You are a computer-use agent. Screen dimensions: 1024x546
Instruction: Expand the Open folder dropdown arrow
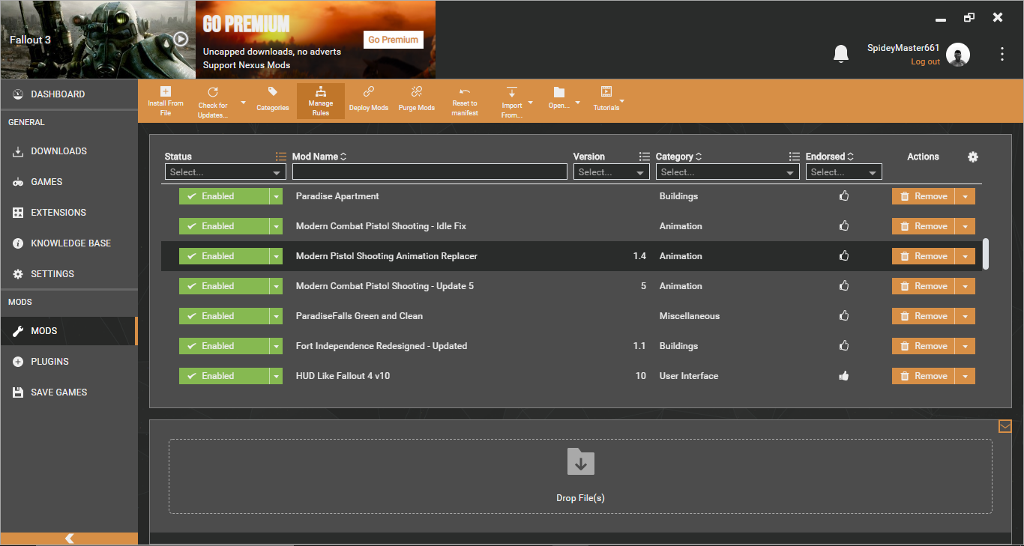[577, 102]
